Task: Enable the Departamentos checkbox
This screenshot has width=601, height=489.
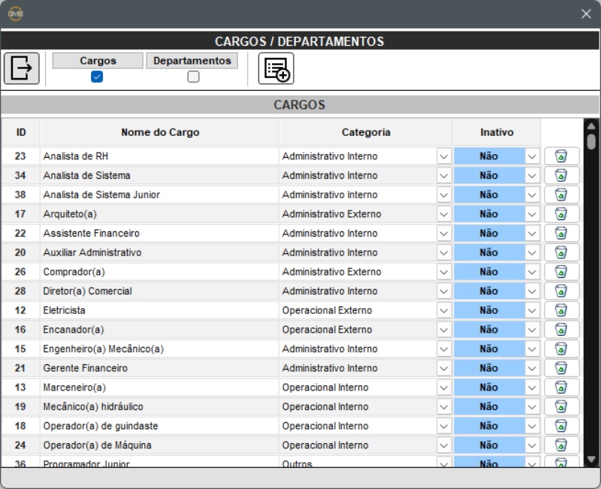Action: click(x=193, y=77)
